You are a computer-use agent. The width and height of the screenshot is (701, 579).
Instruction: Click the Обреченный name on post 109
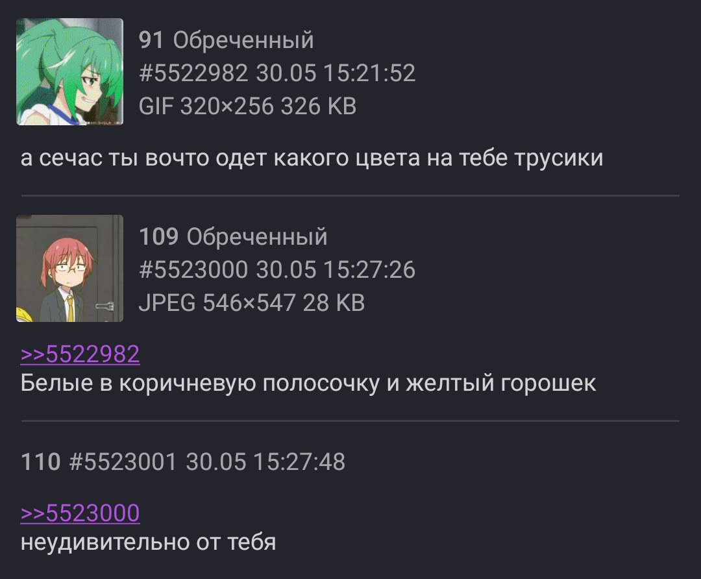257,237
